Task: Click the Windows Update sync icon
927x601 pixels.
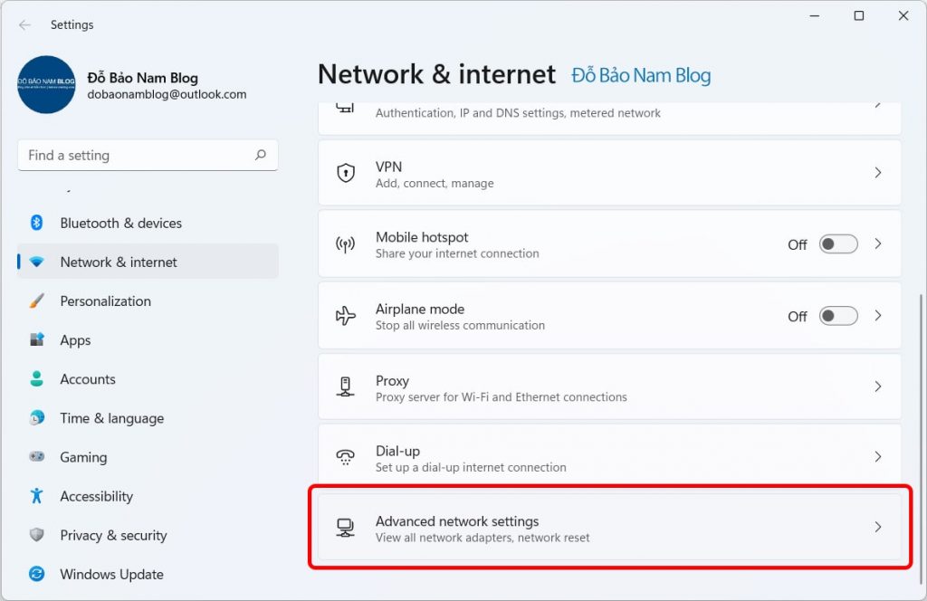Action: pos(36,574)
